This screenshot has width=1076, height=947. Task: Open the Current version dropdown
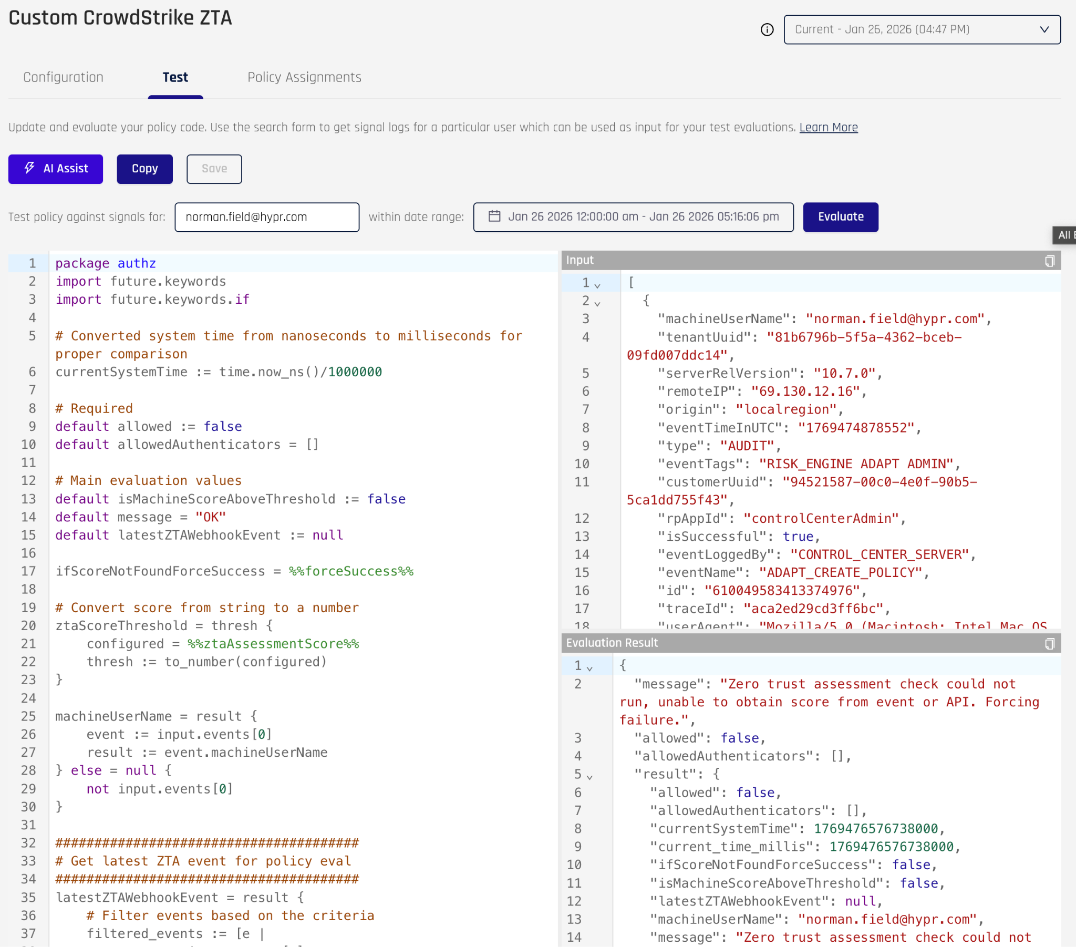[922, 29]
